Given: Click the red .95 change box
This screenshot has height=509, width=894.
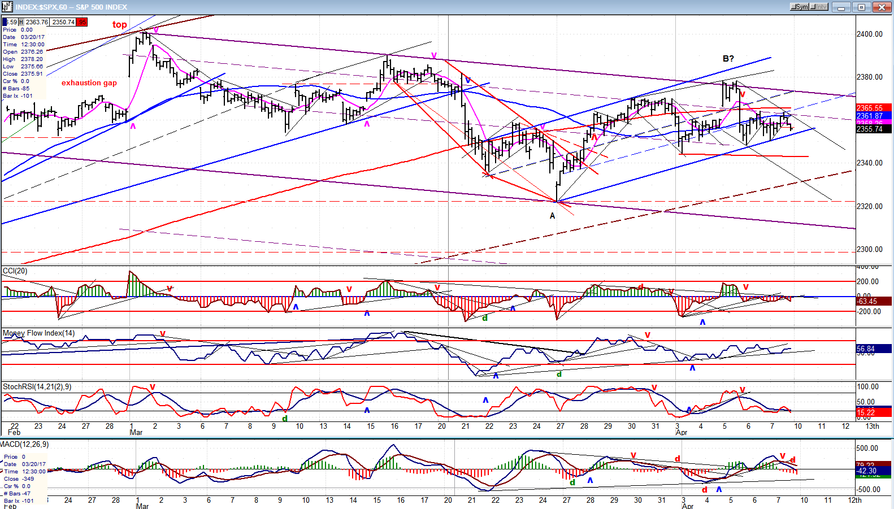Looking at the screenshot, I should click(81, 22).
